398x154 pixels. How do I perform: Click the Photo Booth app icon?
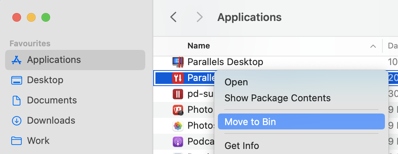(178, 110)
